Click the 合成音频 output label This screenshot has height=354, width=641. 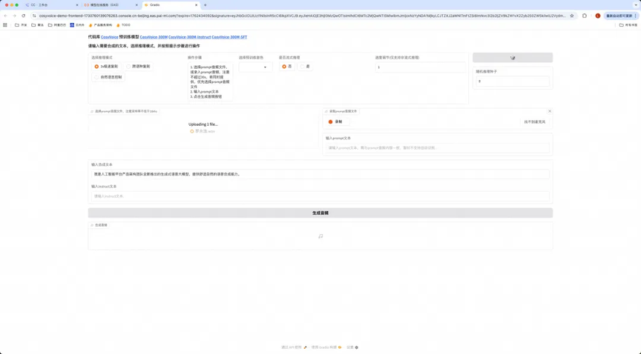[x=99, y=225]
